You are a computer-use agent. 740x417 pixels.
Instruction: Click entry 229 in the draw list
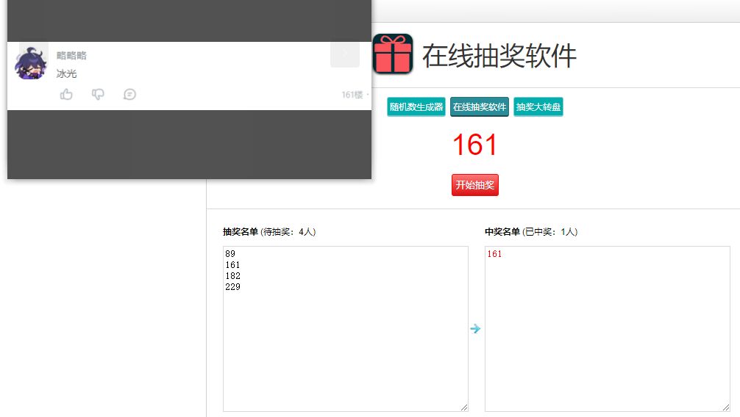pyautogui.click(x=233, y=287)
